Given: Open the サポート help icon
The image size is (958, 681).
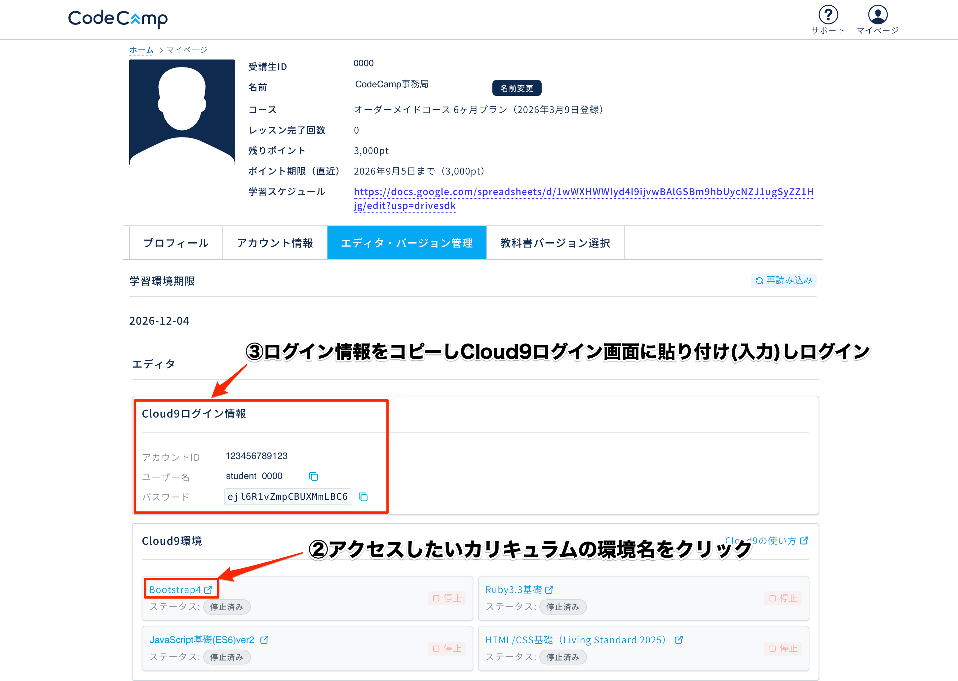Looking at the screenshot, I should tap(828, 15).
